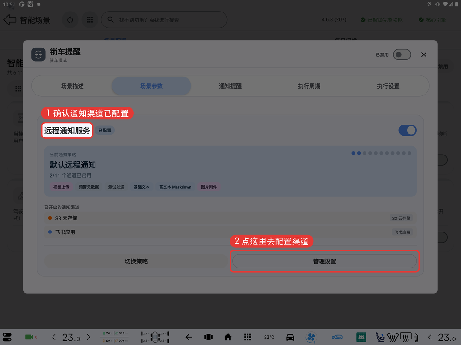Click the refresh icon in top bar

[x=70, y=20]
